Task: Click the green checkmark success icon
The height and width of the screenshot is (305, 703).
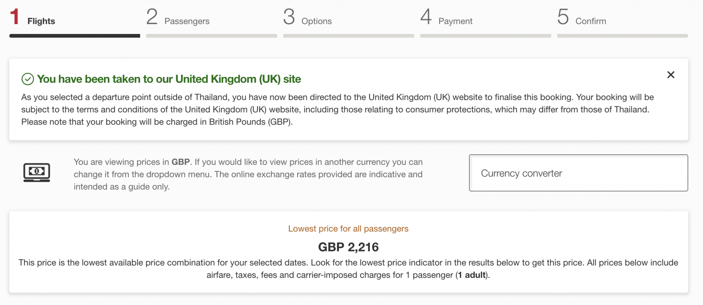Action: pos(28,79)
